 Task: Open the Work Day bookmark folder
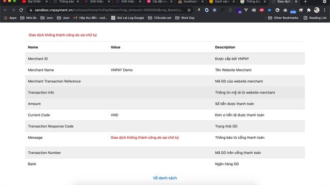tap(185, 18)
